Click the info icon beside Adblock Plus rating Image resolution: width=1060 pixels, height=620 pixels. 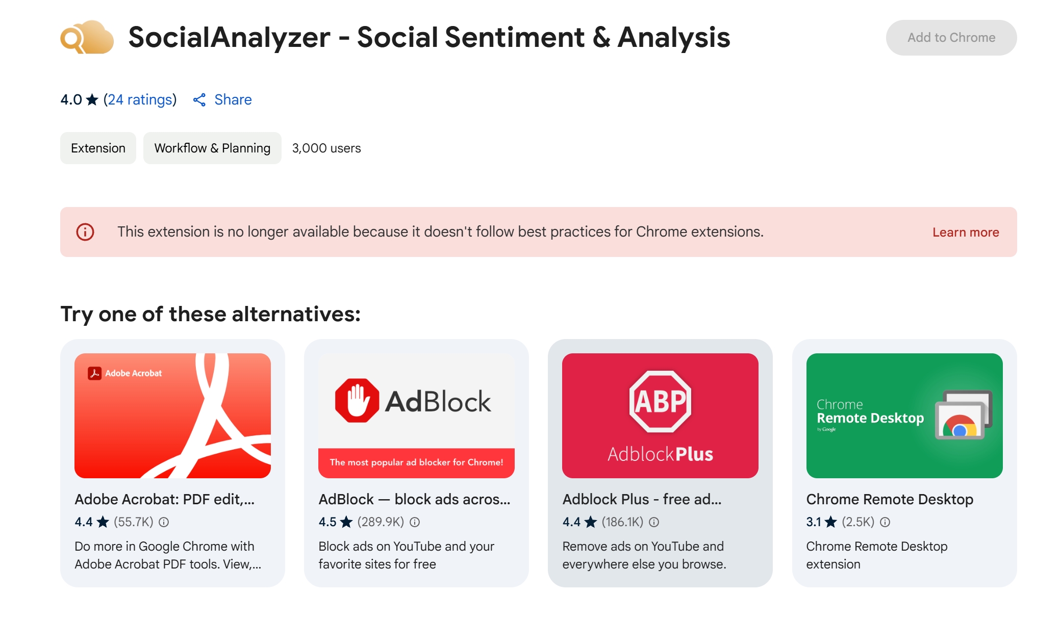point(654,522)
